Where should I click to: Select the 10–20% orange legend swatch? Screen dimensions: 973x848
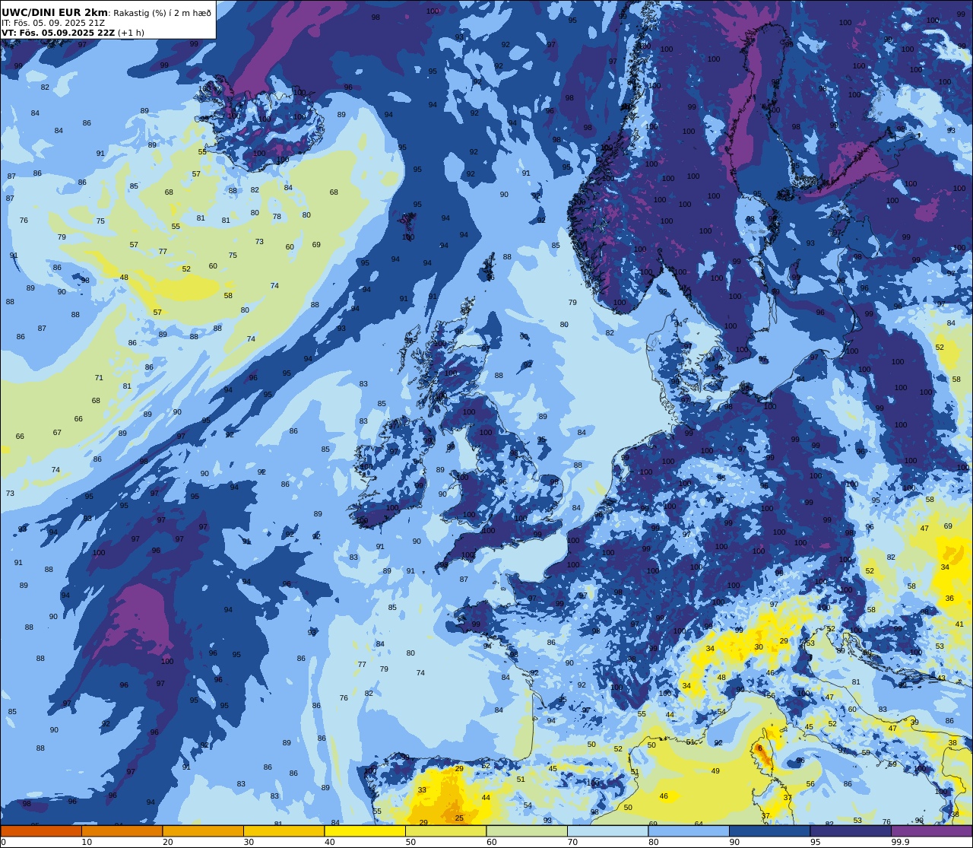coord(122,831)
